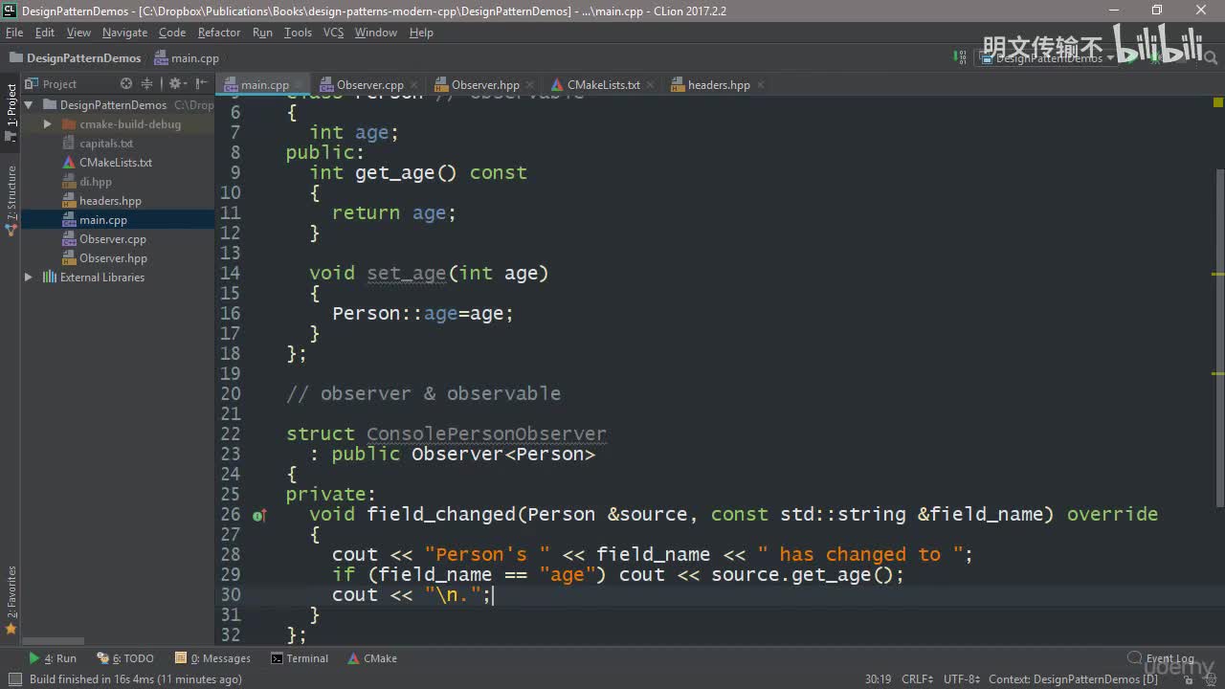This screenshot has height=689, width=1225.
Task: Open the Tools menu
Action: pos(298,33)
